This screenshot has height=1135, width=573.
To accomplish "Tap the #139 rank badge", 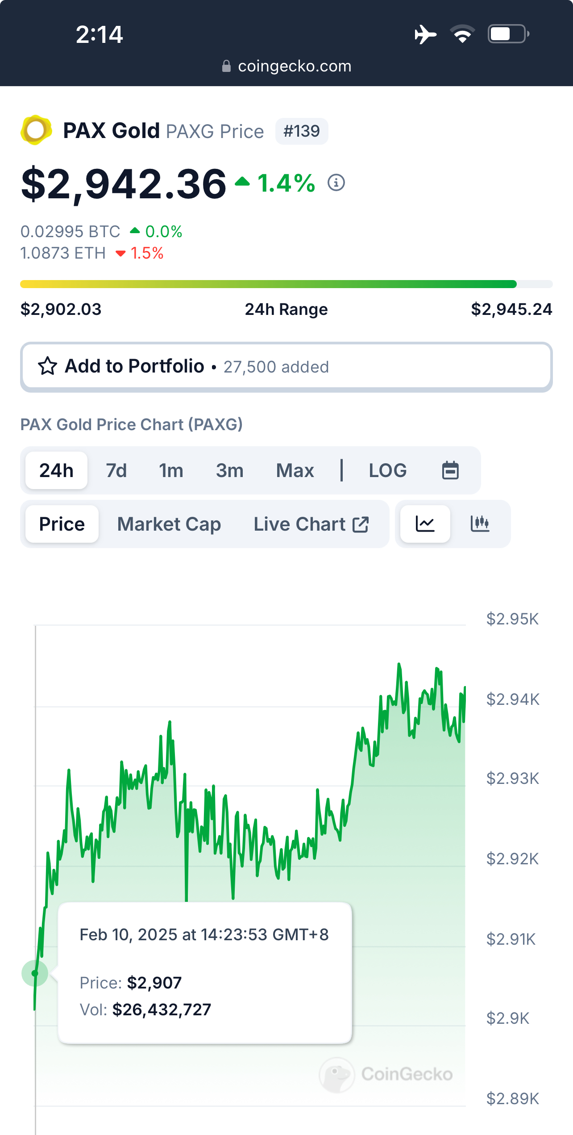I will pos(302,131).
